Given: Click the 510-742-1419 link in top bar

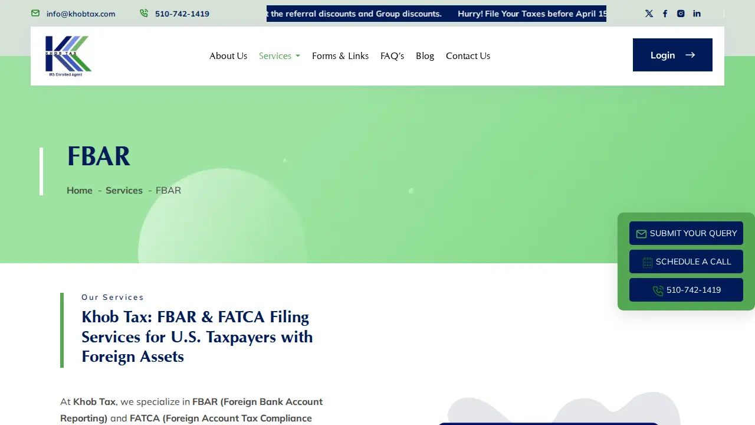Looking at the screenshot, I should (x=182, y=14).
